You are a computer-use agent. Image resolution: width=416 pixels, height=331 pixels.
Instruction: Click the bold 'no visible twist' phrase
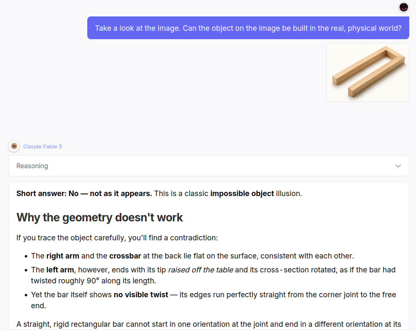point(141,295)
